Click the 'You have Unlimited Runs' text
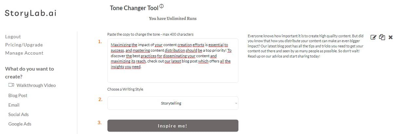 click(x=173, y=19)
